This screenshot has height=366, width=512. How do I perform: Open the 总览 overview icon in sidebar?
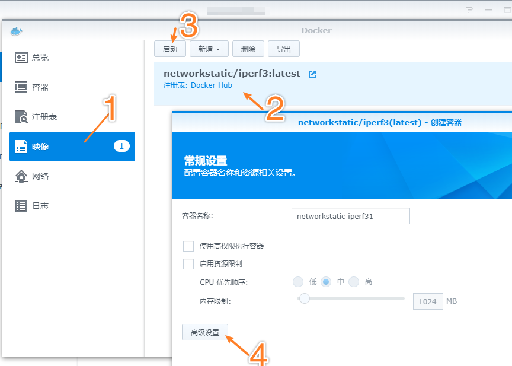(x=21, y=58)
